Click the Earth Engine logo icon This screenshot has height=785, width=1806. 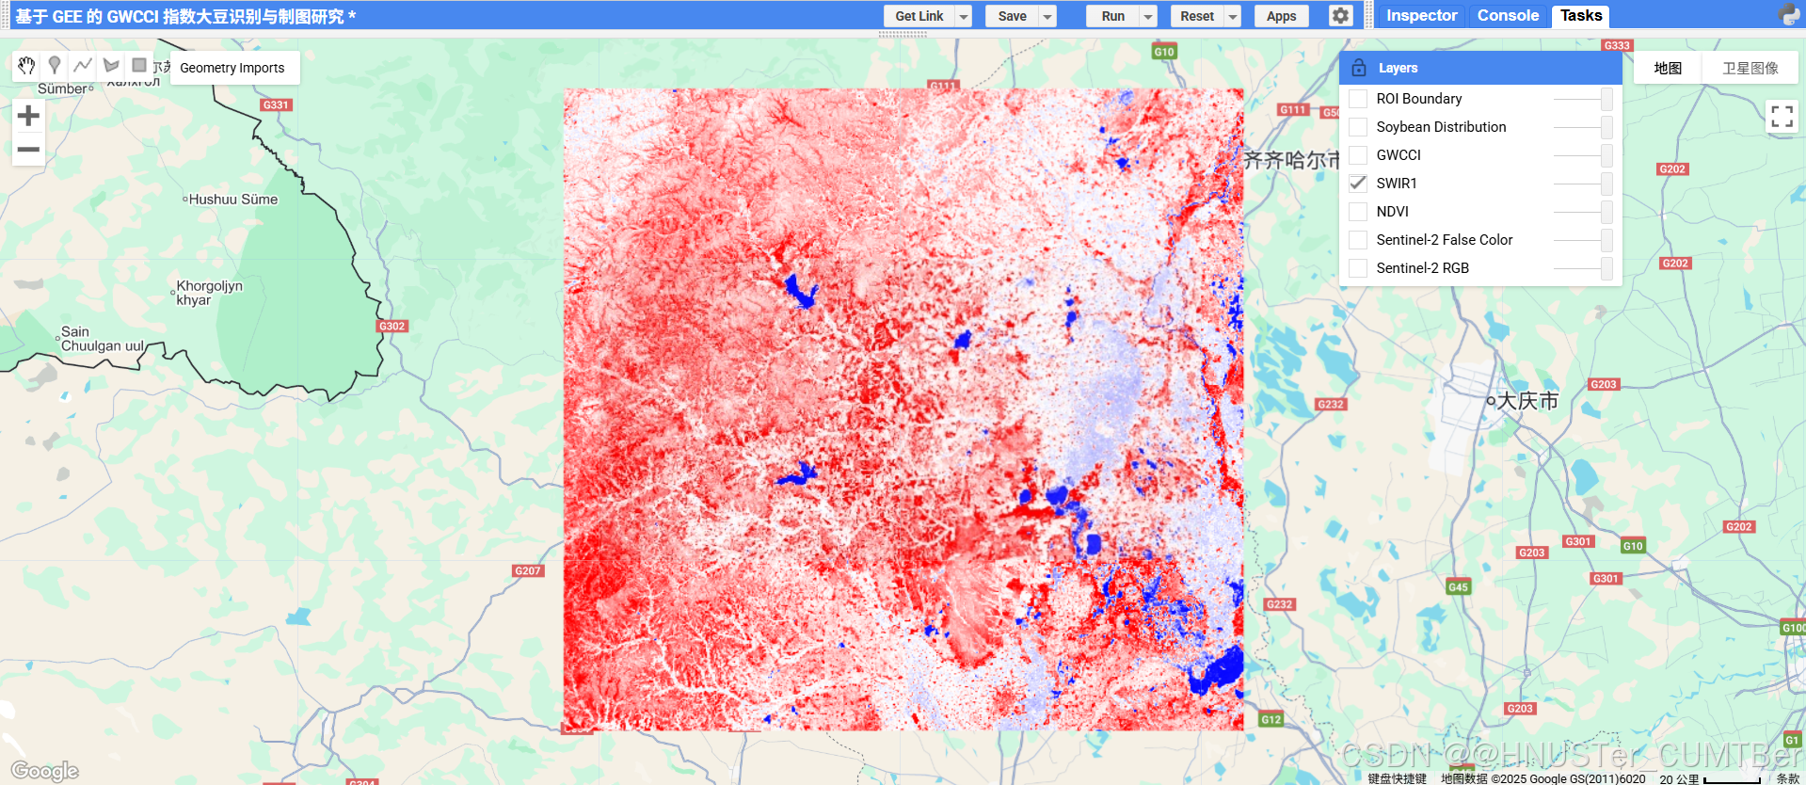click(1789, 15)
